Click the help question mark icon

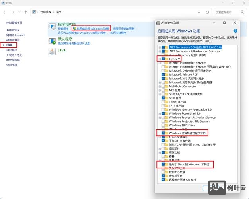point(235,31)
